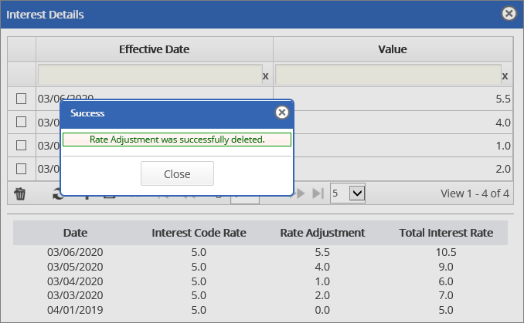Check the box for the 5.5 value row
This screenshot has height=323, width=524.
(22, 99)
